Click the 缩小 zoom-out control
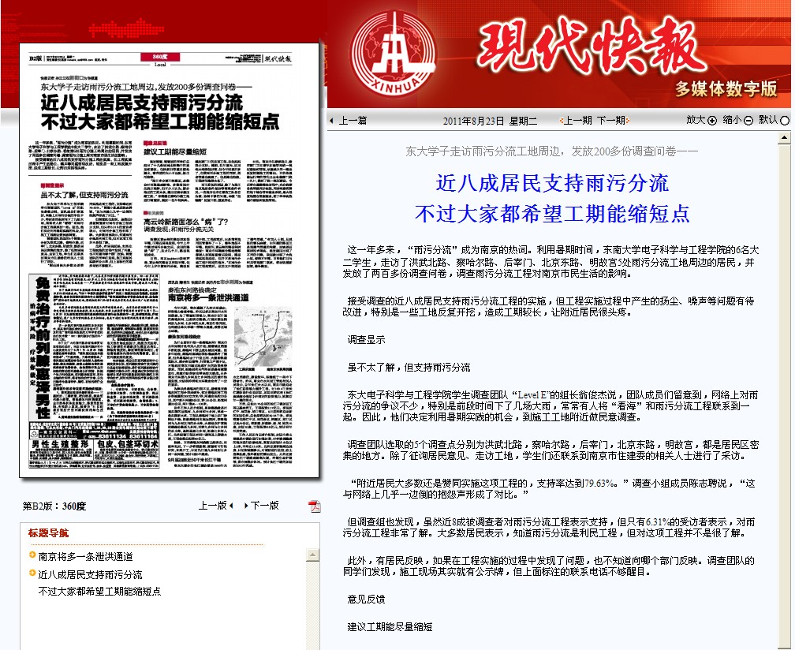The height and width of the screenshot is (650, 795). pyautogui.click(x=737, y=120)
